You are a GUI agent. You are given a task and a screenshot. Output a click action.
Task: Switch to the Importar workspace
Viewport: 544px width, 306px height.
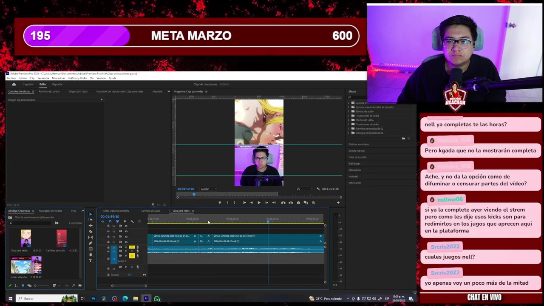28,84
